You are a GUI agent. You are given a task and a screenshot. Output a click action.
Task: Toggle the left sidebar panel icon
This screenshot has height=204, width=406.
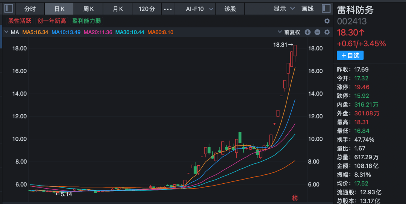9,8
